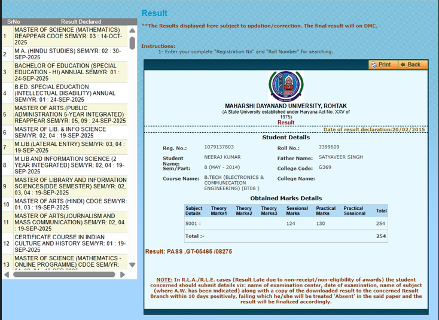Viewport: 439px width, 320px height.
Task: Click the green arrow icon on Back
Action: [403, 65]
